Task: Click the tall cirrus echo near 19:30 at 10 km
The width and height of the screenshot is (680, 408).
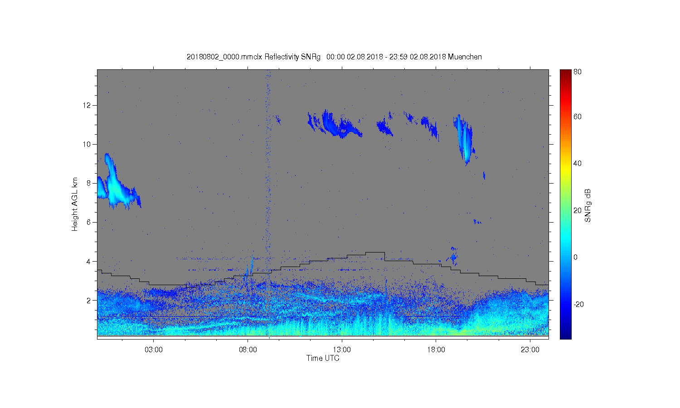Action: coord(464,139)
